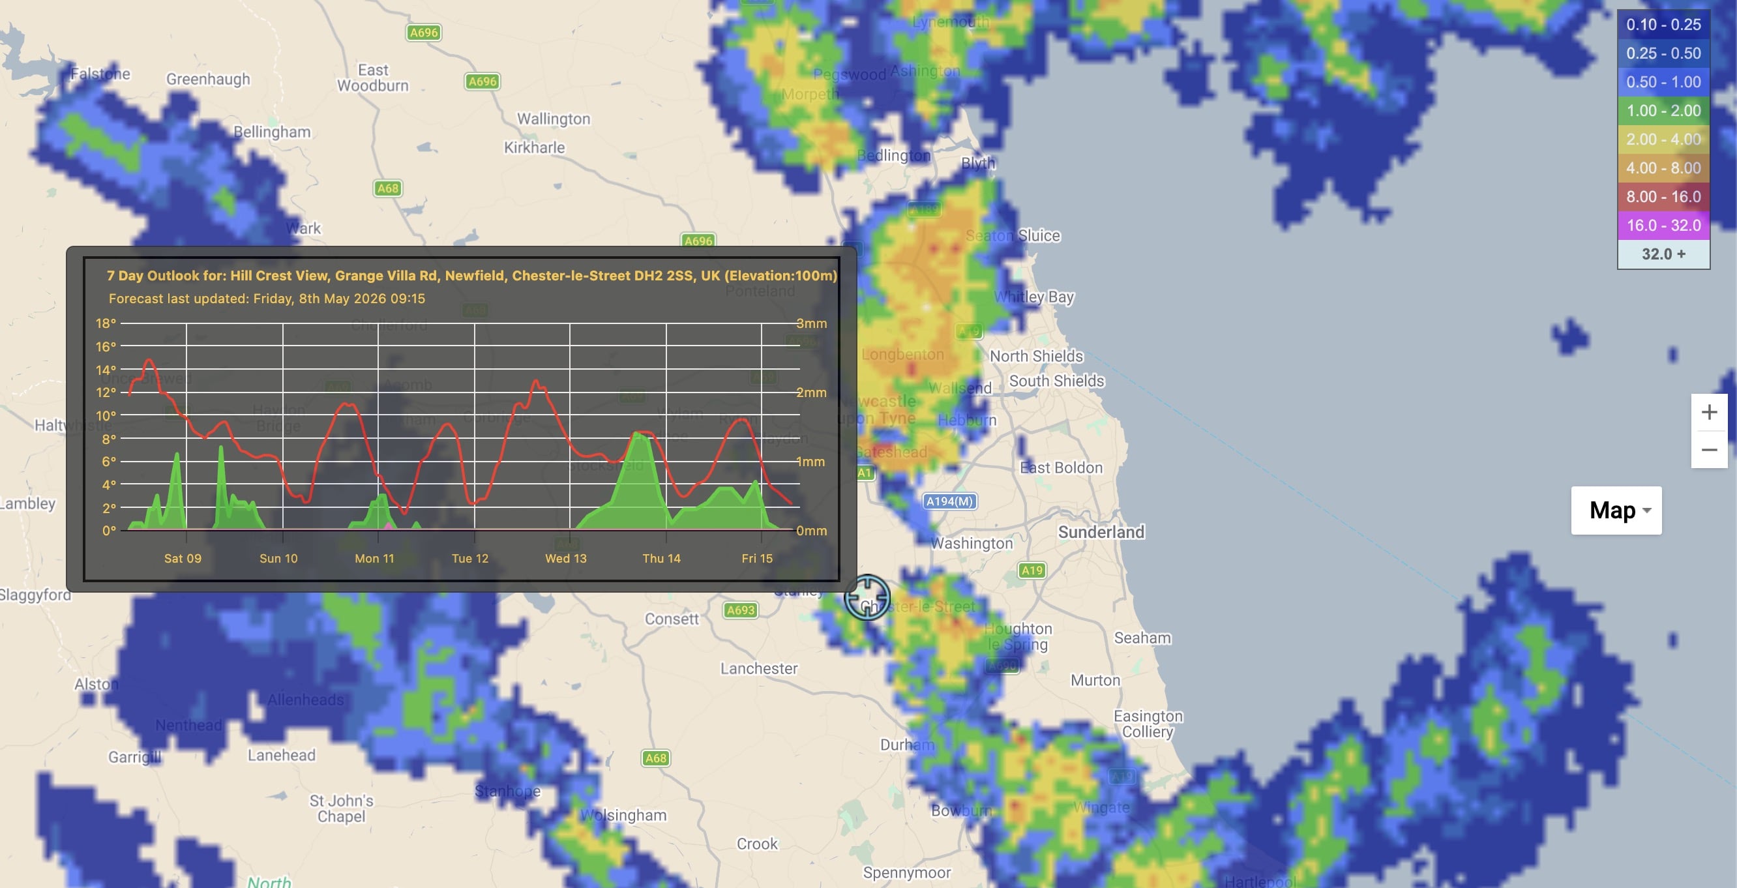This screenshot has width=1737, height=888.
Task: Select the 0.25 - 0.50 legend swatch
Action: point(1663,53)
